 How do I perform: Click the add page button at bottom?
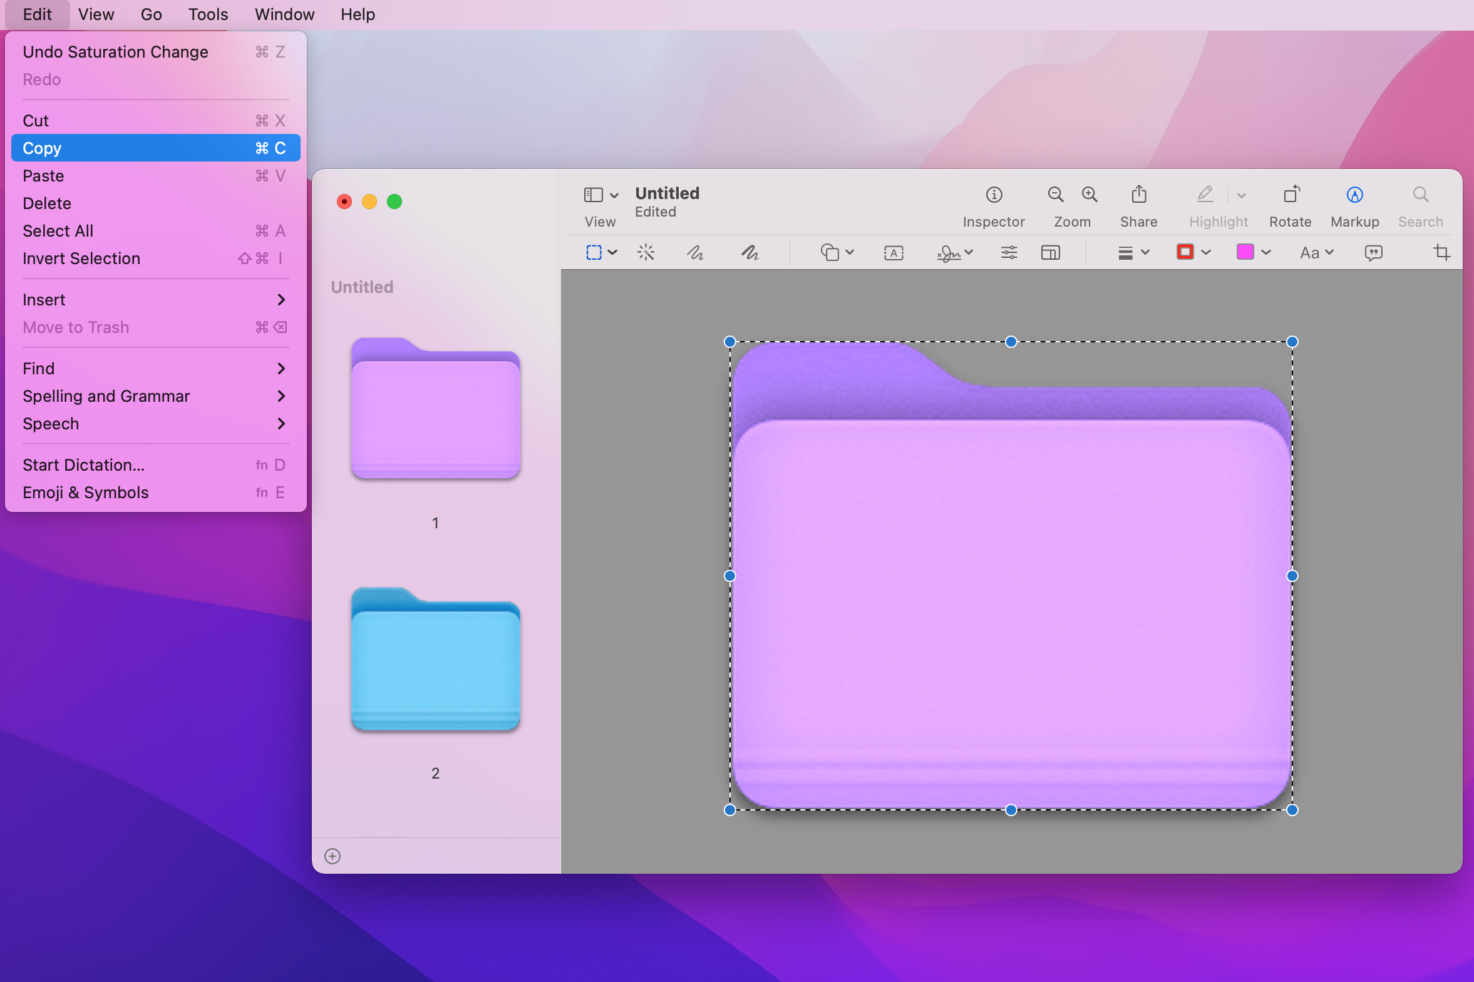332,856
